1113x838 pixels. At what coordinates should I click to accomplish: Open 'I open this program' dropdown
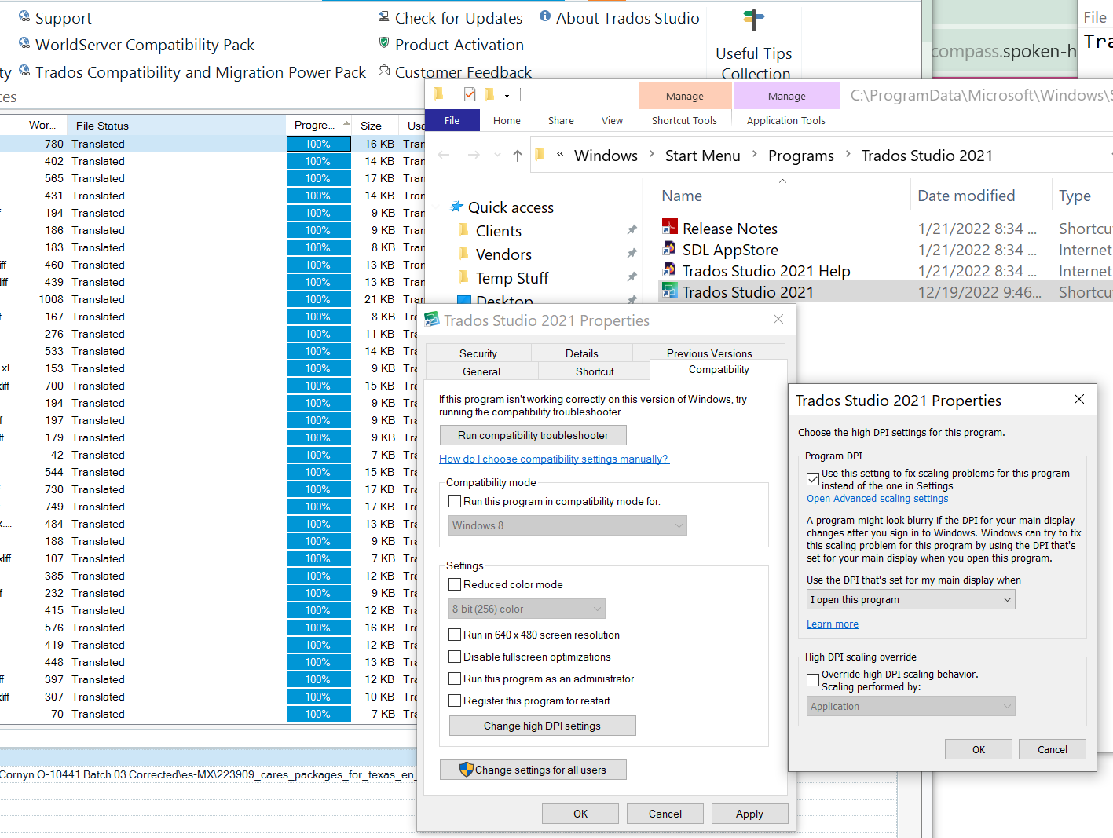point(911,599)
